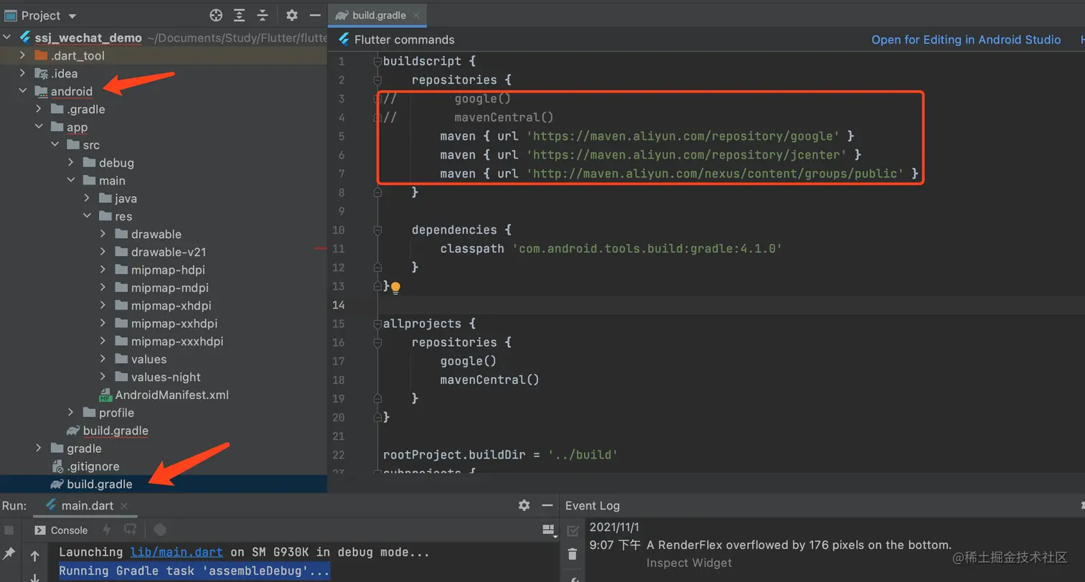Screen dimensions: 1085x582
Task: Click Running Gradle task 'assembleDebug' line
Action: point(194,571)
